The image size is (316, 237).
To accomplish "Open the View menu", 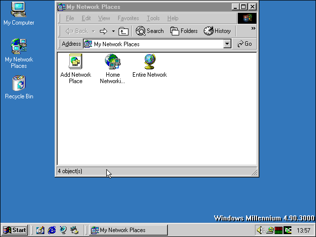I will pyautogui.click(x=104, y=18).
